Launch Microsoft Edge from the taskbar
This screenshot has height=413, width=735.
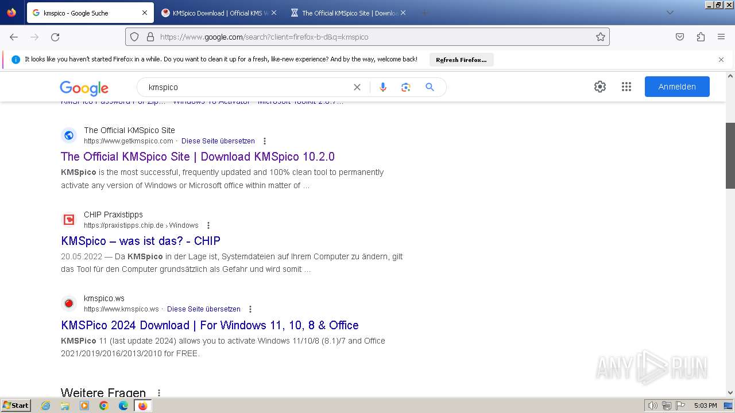pyautogui.click(x=123, y=406)
